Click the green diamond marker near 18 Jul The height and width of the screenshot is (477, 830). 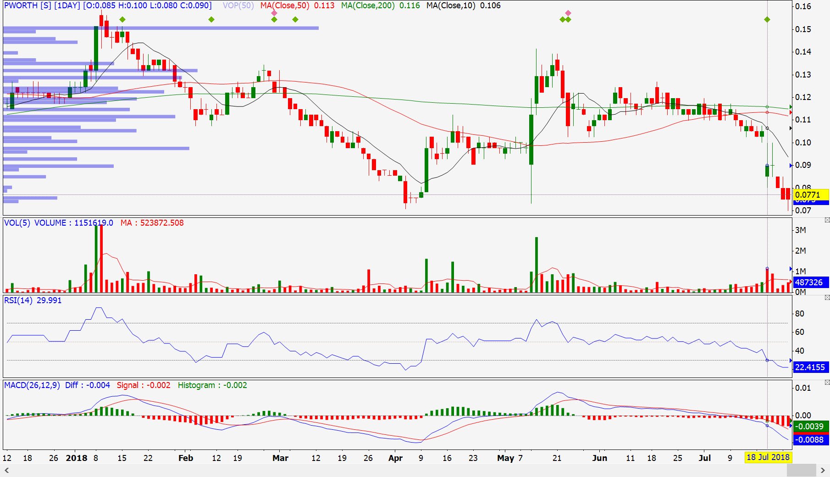click(767, 20)
